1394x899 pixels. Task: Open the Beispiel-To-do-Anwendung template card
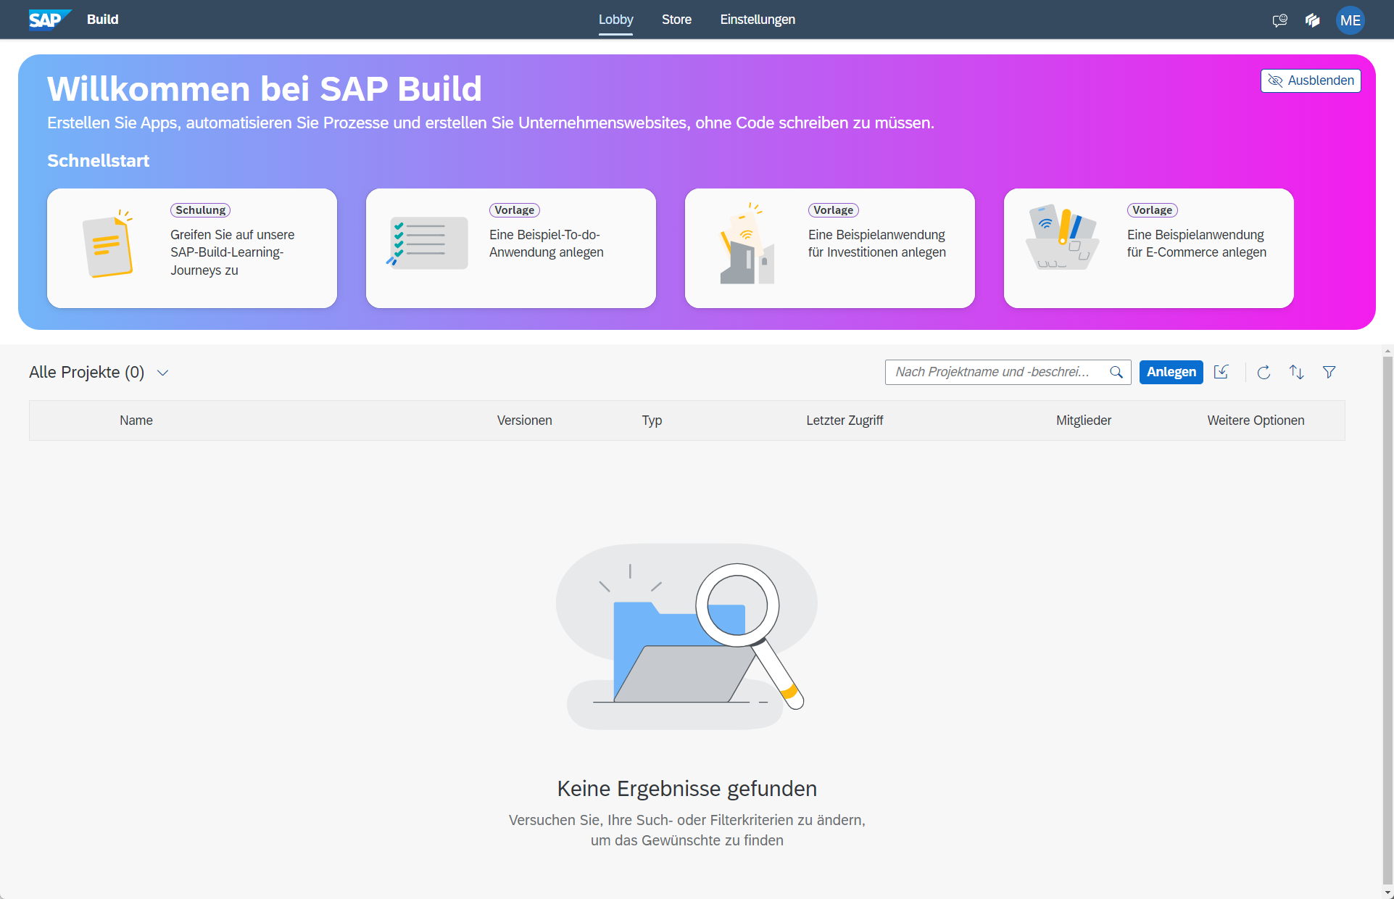(511, 248)
